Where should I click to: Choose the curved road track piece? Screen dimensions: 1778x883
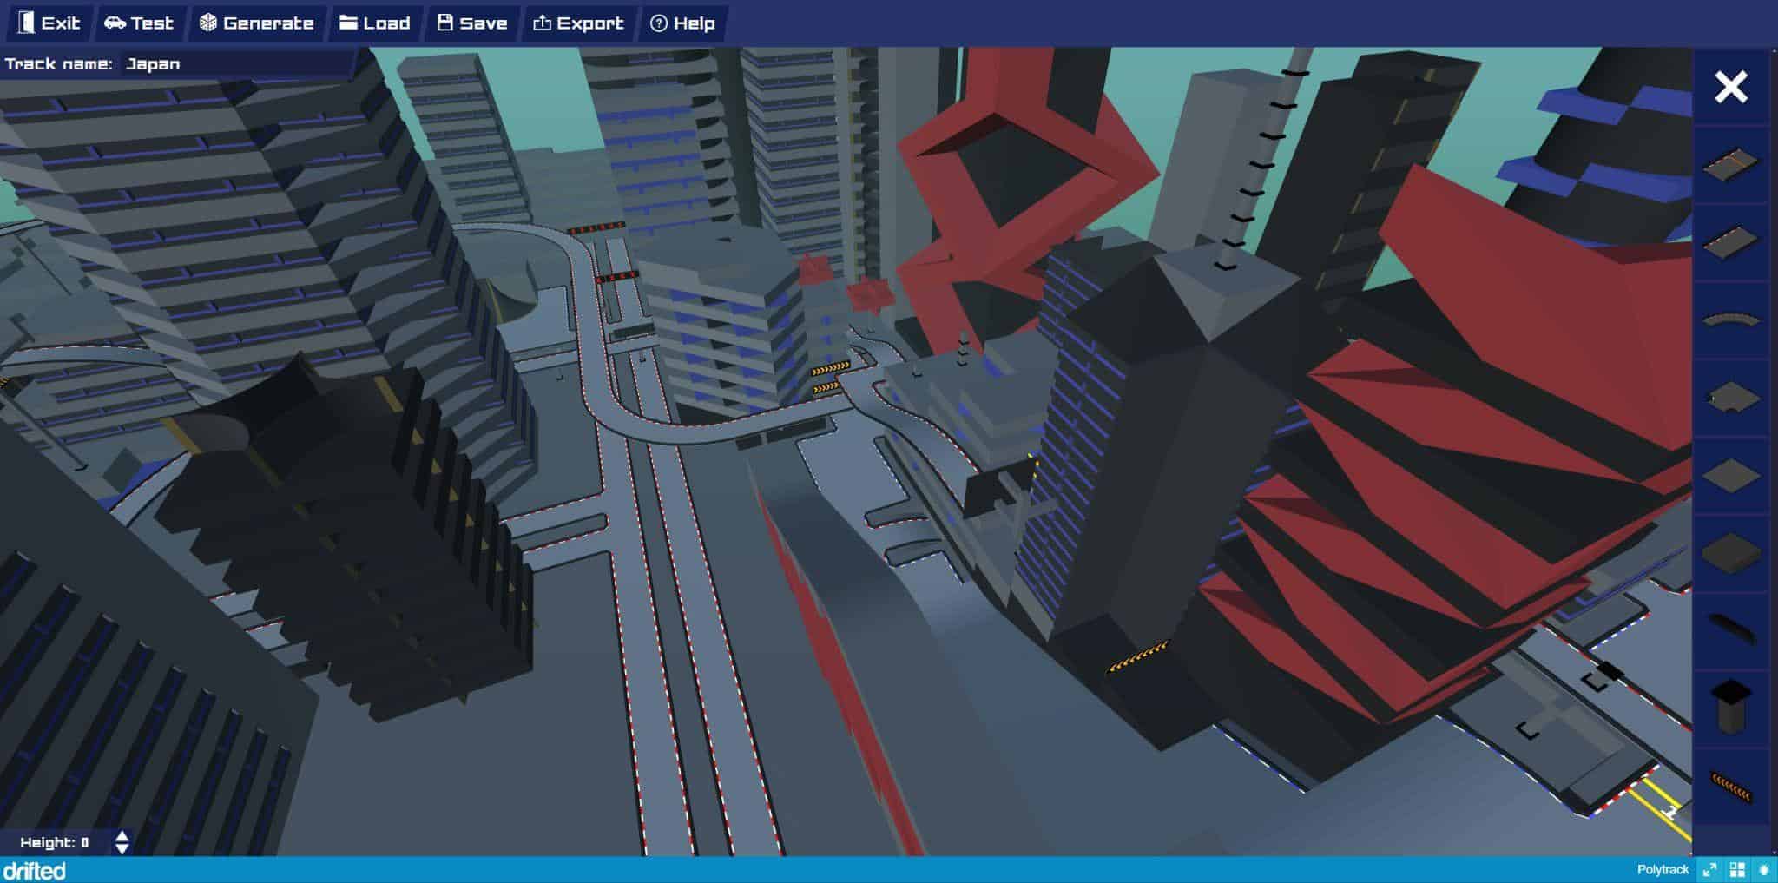pos(1730,320)
